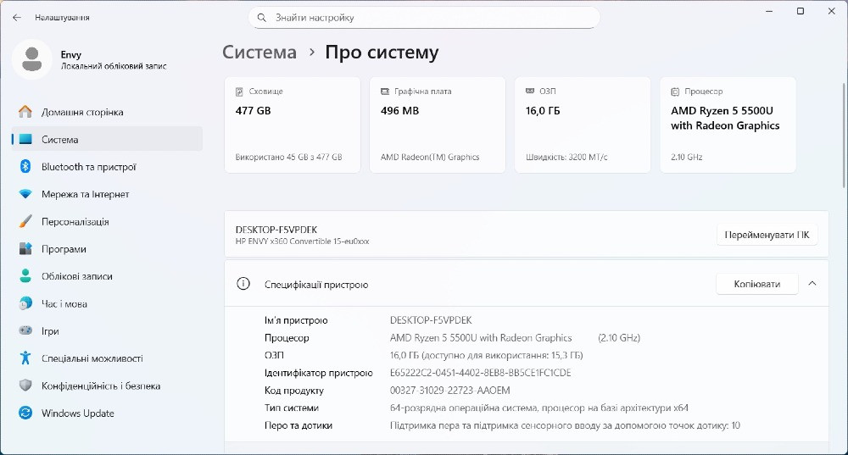The image size is (848, 455).
Task: Click the vertical scrollbar thumb
Action: [x=844, y=135]
